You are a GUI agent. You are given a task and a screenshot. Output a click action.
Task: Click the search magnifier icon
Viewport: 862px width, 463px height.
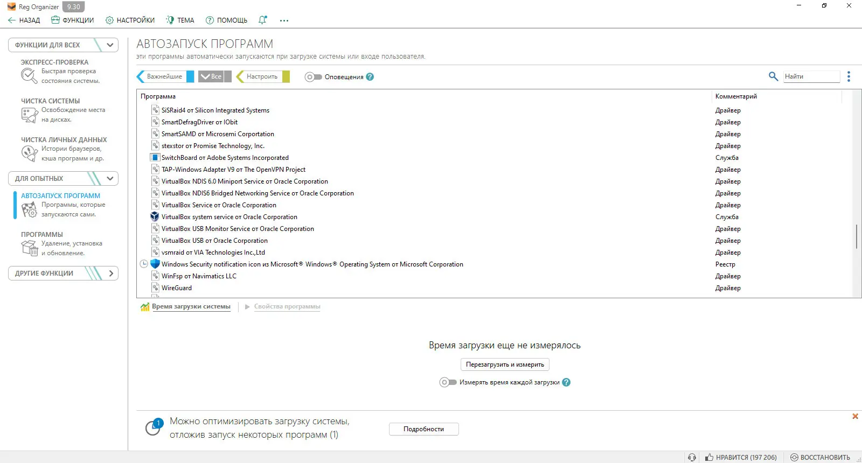coord(773,76)
